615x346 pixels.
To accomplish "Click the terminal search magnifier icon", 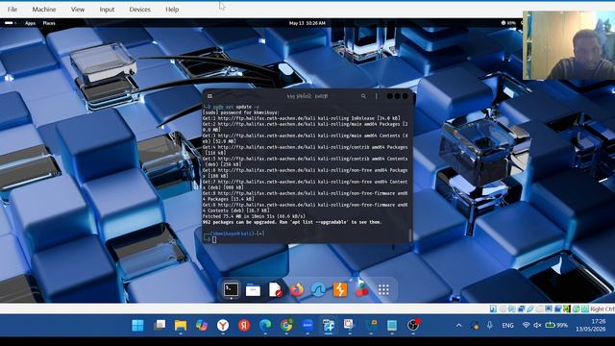I will tap(363, 96).
